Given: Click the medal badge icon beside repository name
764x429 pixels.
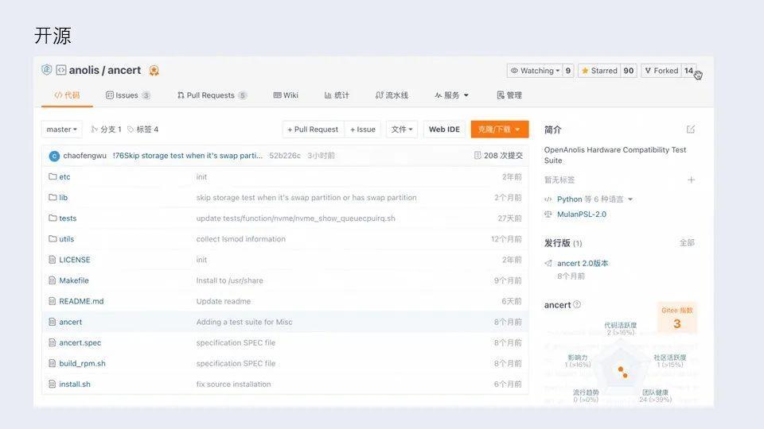Looking at the screenshot, I should (154, 71).
